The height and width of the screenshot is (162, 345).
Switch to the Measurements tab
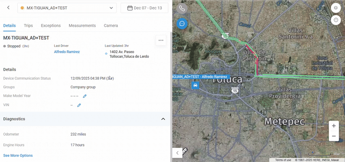[x=82, y=25]
